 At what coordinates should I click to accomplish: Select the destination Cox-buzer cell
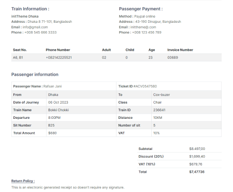[x=162, y=95]
